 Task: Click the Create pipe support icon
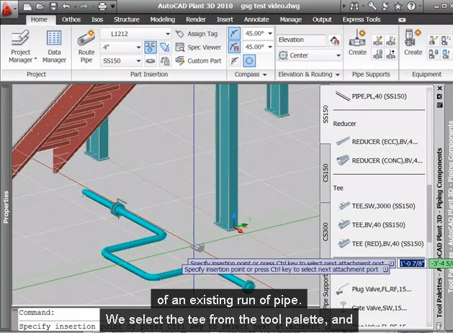357,42
